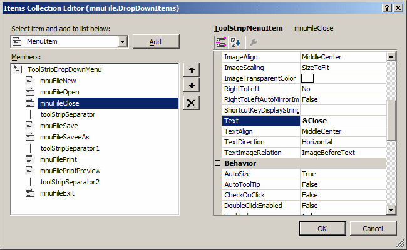Select toolStripSeparator1 in Members list

point(70,148)
